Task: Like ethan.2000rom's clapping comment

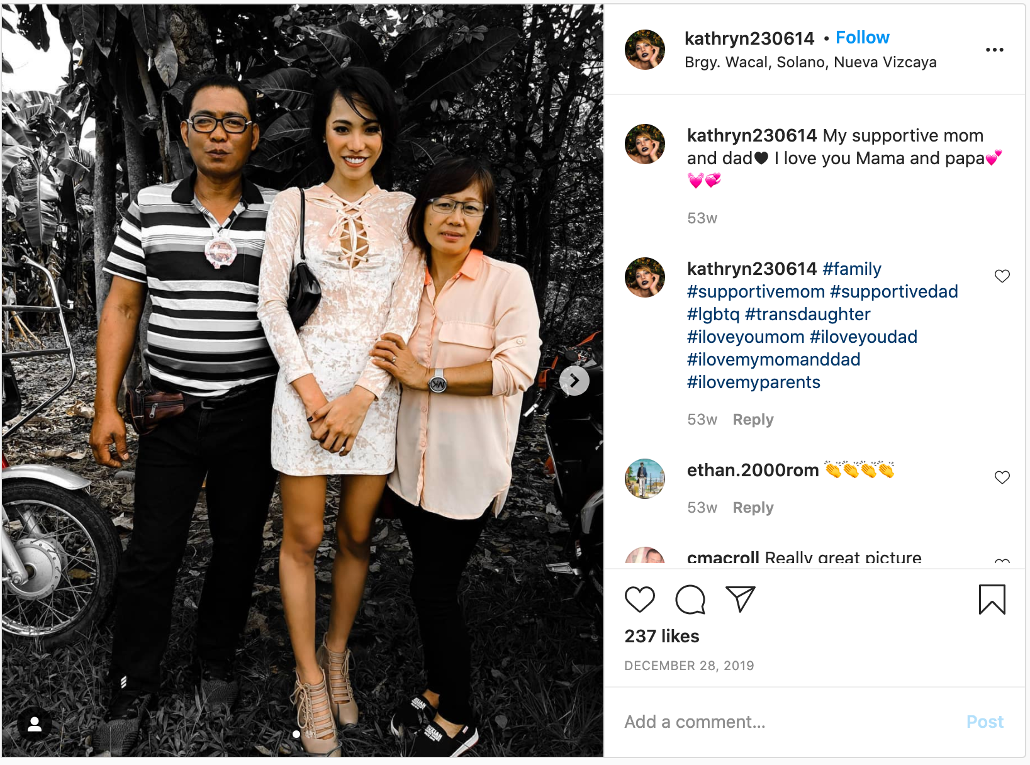Action: [1002, 477]
